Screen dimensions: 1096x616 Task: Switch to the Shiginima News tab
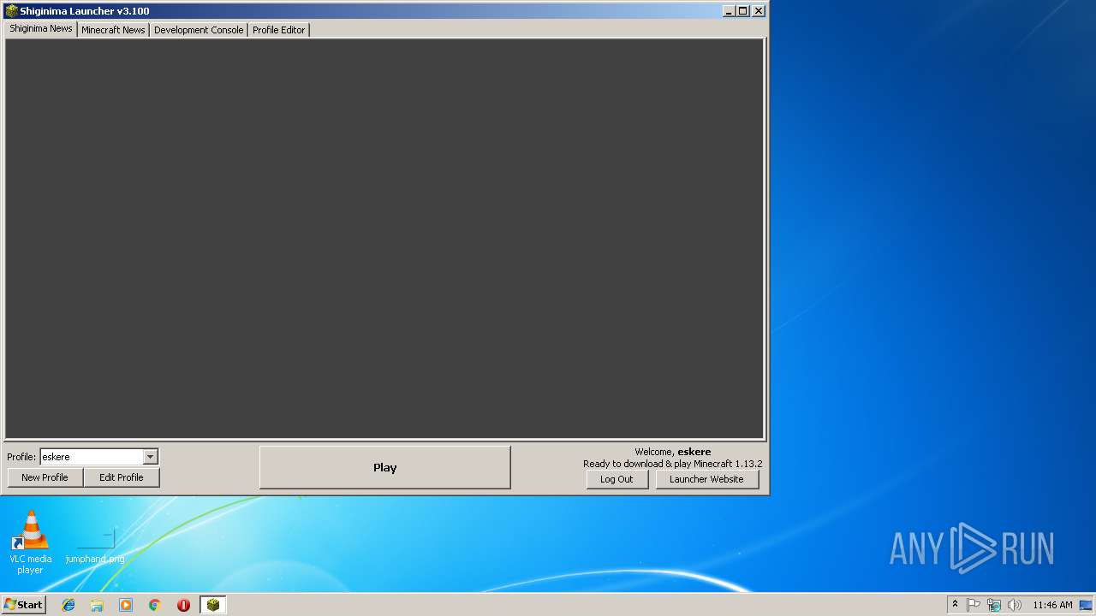(41, 28)
